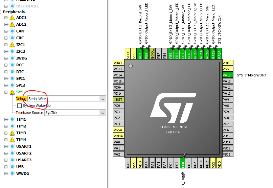This screenshot has height=188, width=273.
Task: Click the Peripherals section label
Action: [x=14, y=12]
